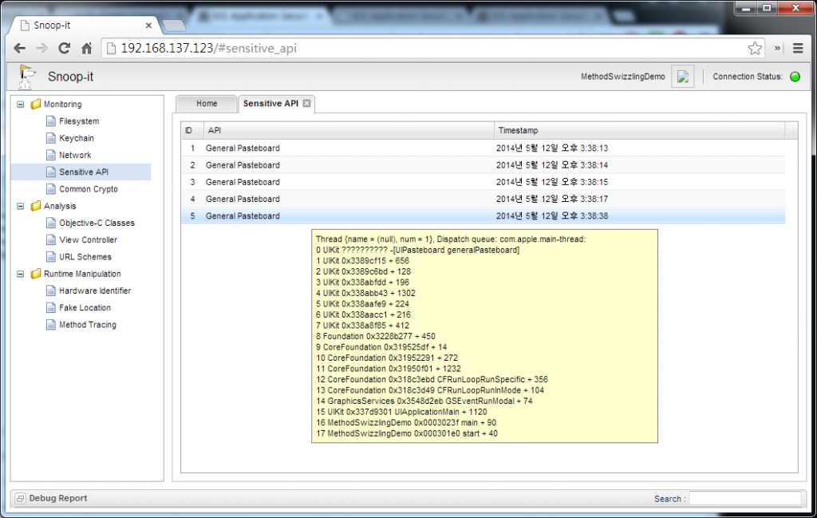Open Objective-C Classes in the sidebar
The width and height of the screenshot is (817, 518).
pyautogui.click(x=97, y=223)
